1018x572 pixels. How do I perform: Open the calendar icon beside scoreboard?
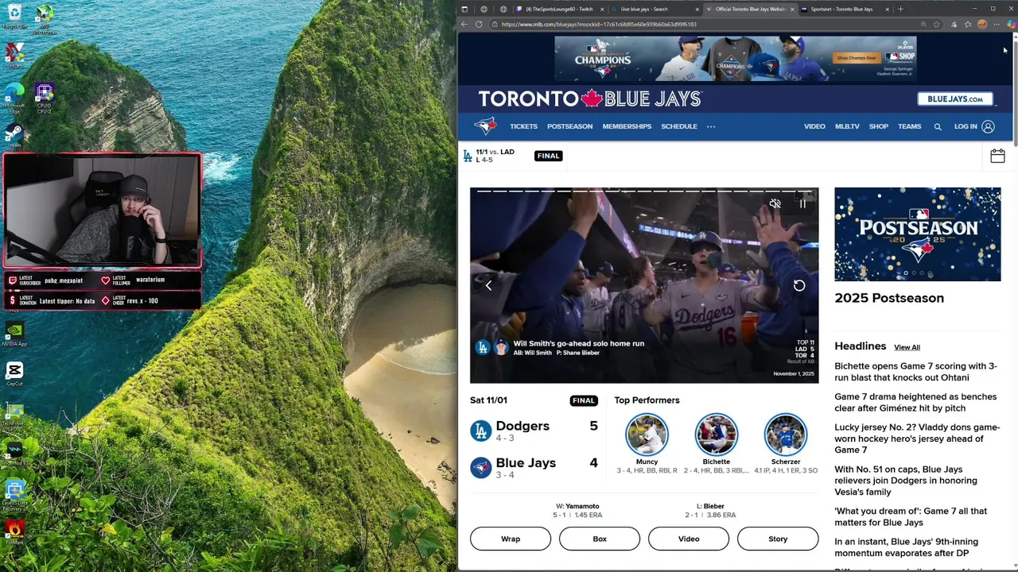tap(997, 157)
